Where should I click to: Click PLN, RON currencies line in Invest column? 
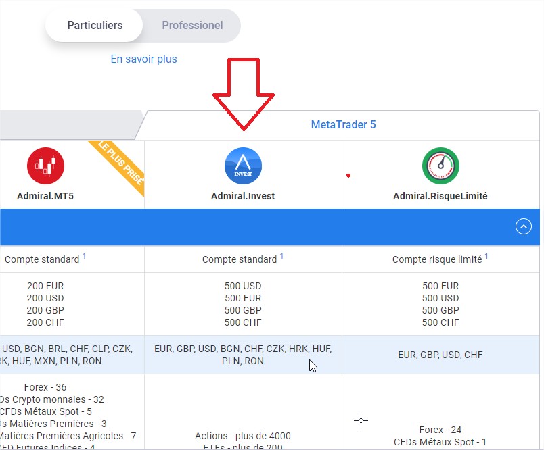(243, 361)
